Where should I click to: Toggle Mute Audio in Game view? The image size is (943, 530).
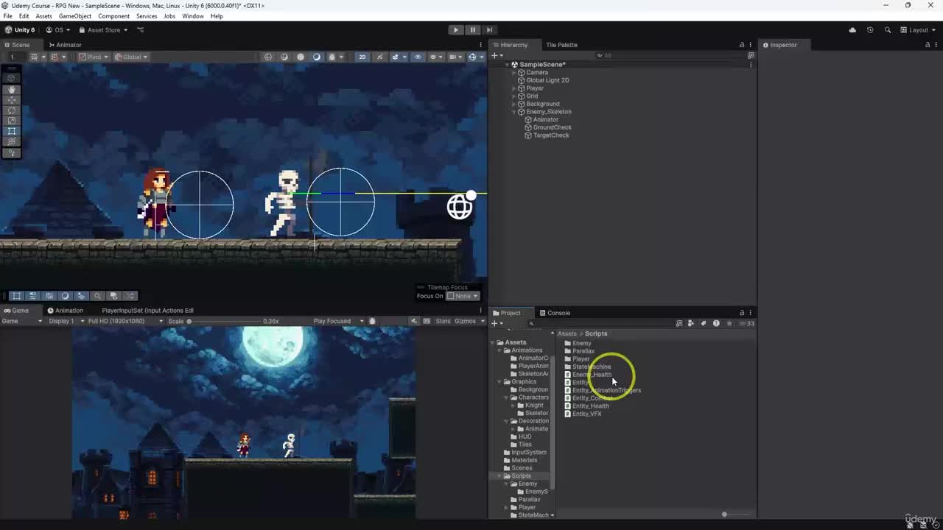[415, 321]
